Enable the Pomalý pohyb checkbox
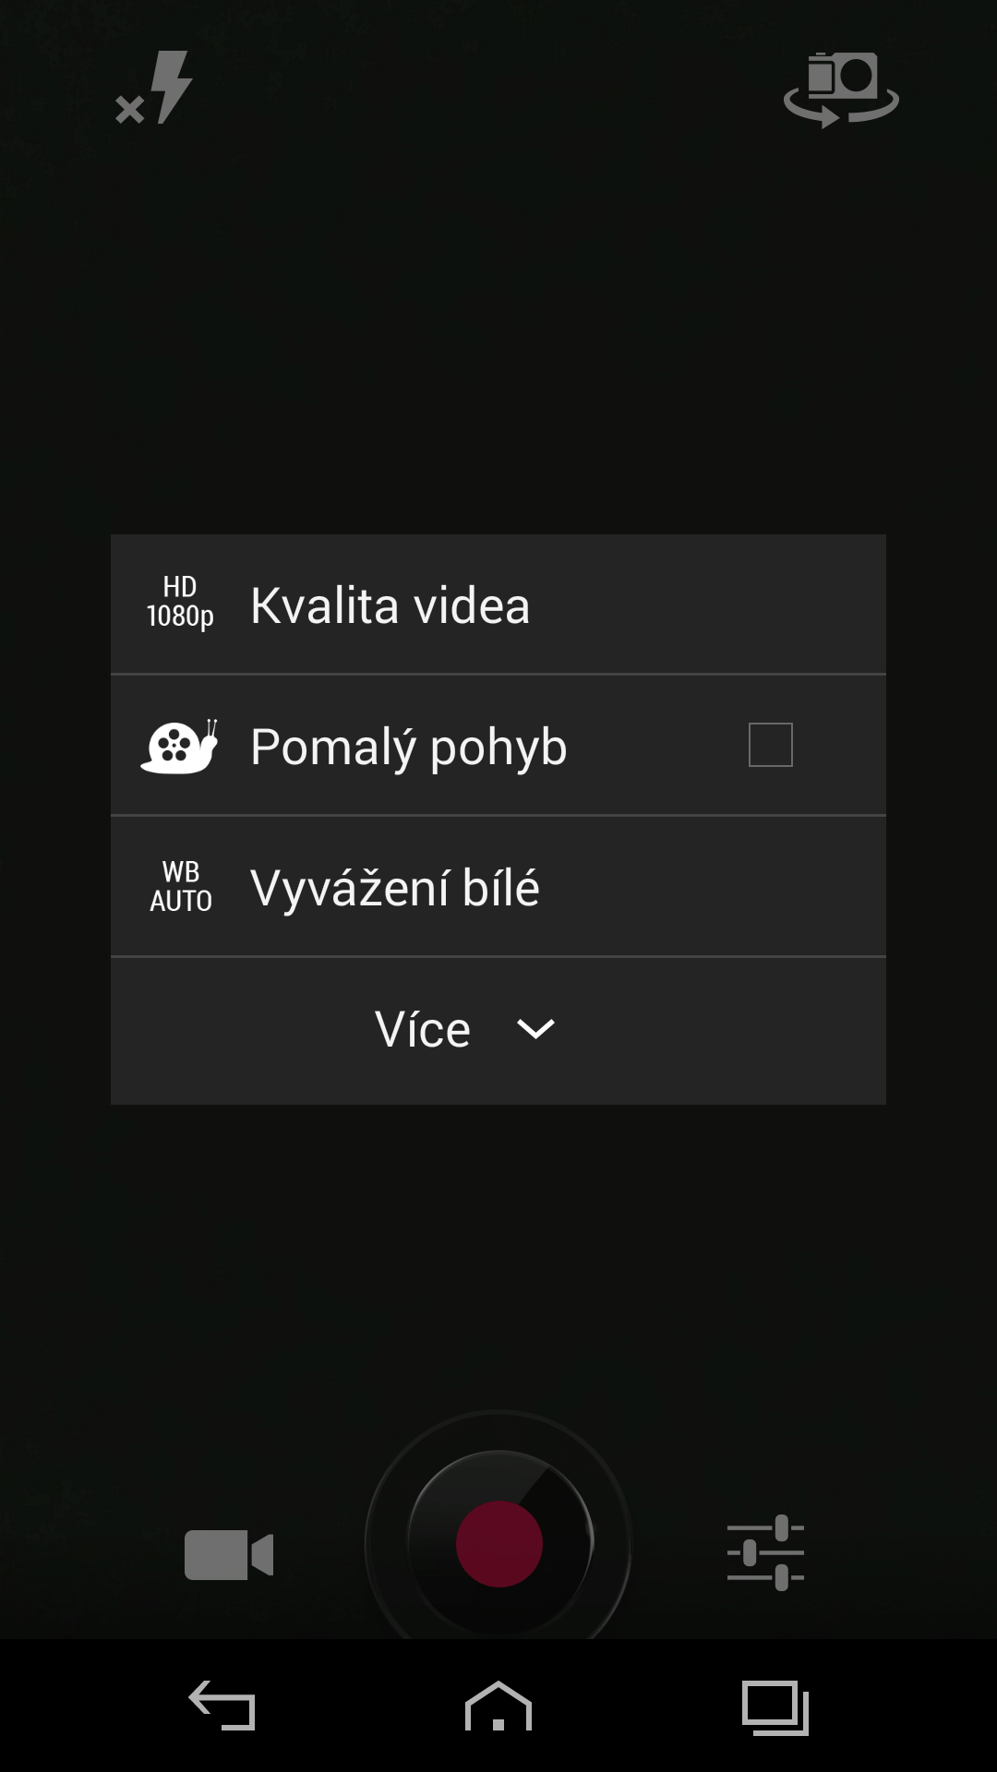This screenshot has width=997, height=1772. pos(771,745)
